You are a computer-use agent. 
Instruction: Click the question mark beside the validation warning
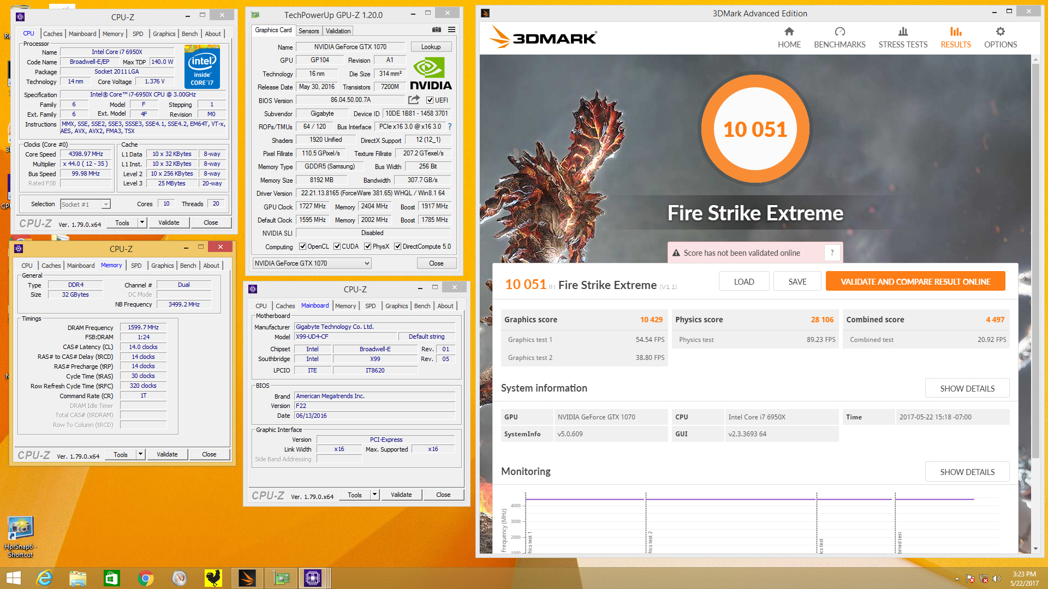(x=832, y=253)
